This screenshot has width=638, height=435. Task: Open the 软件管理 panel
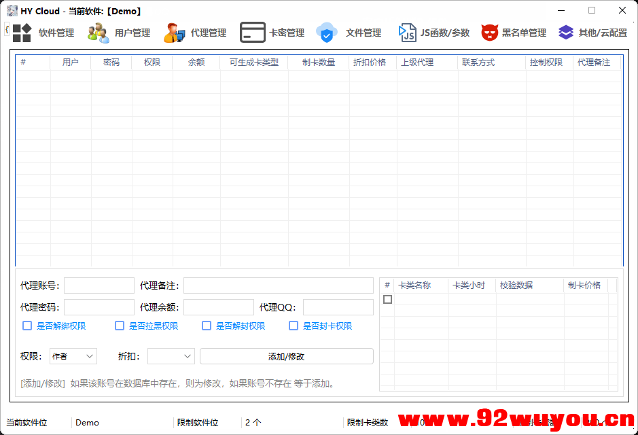coord(56,32)
